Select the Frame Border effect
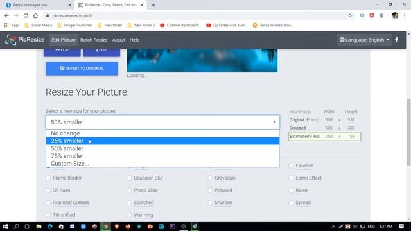 [x=48, y=178]
